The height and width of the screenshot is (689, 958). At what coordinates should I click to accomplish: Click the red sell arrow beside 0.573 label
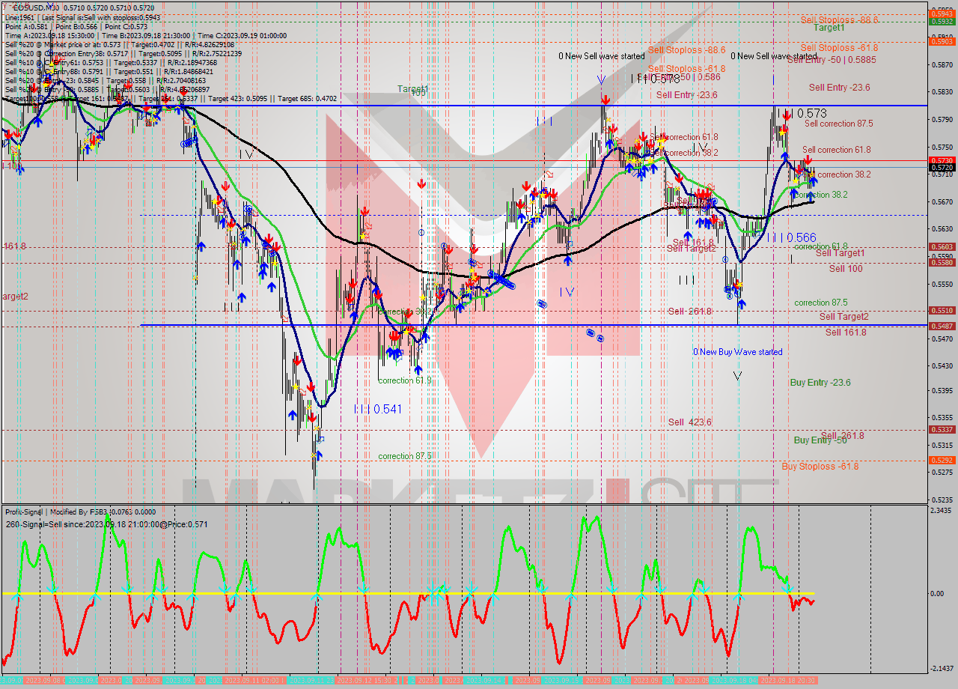[787, 115]
